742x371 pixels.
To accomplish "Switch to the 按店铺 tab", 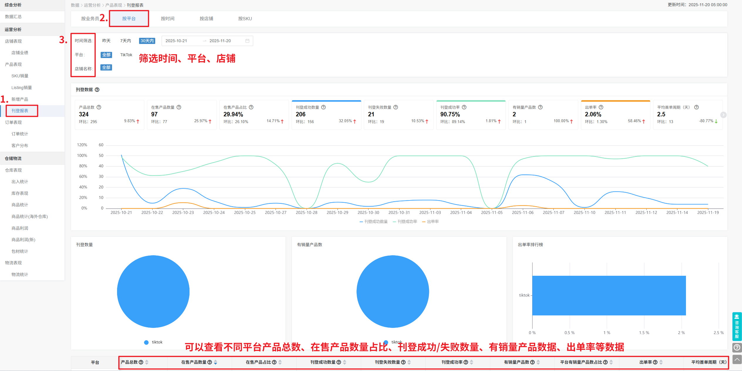I will pyautogui.click(x=206, y=18).
